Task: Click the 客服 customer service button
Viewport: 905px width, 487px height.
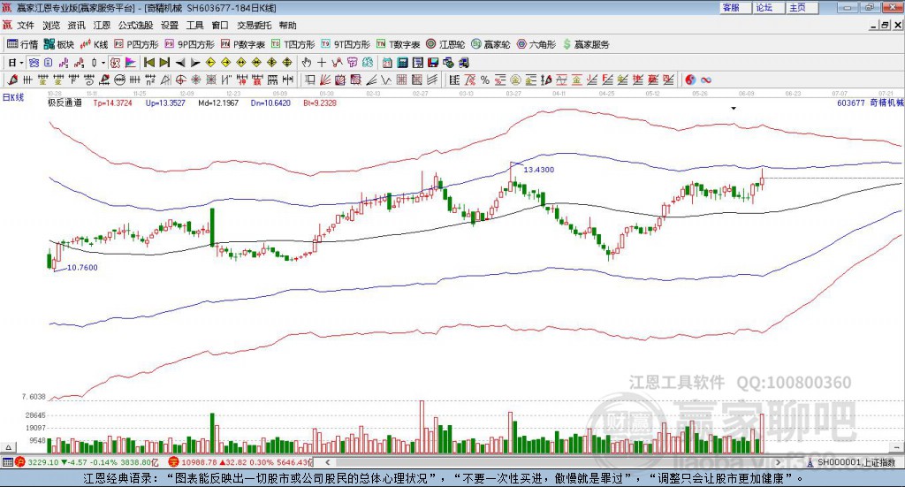Action: click(x=736, y=7)
